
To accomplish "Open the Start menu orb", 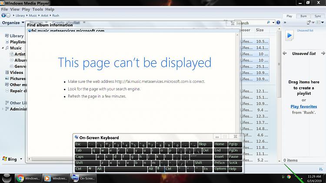I will pos(7,178).
